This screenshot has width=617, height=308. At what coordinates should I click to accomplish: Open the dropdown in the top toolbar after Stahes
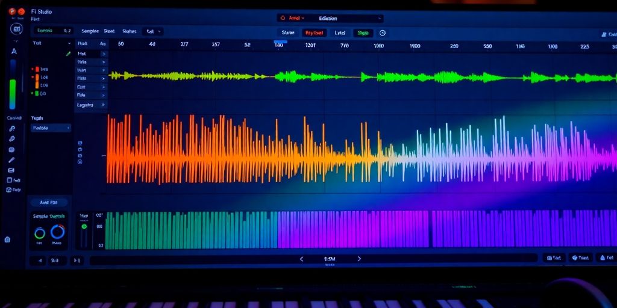pos(154,31)
